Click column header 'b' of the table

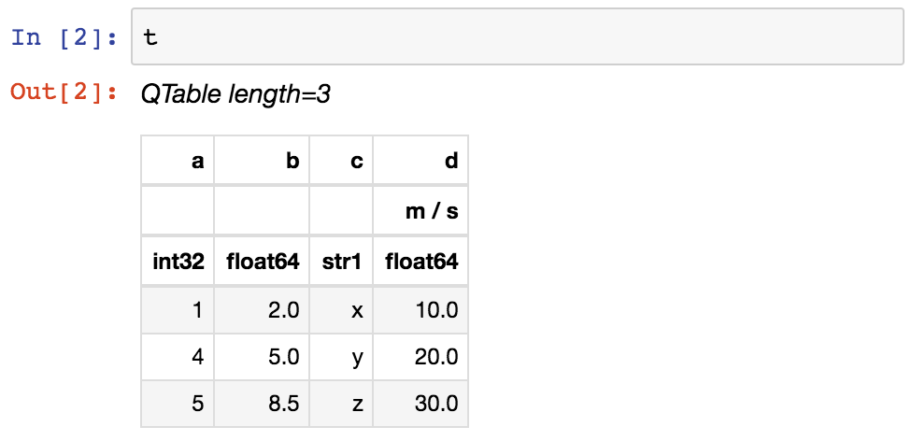click(292, 161)
